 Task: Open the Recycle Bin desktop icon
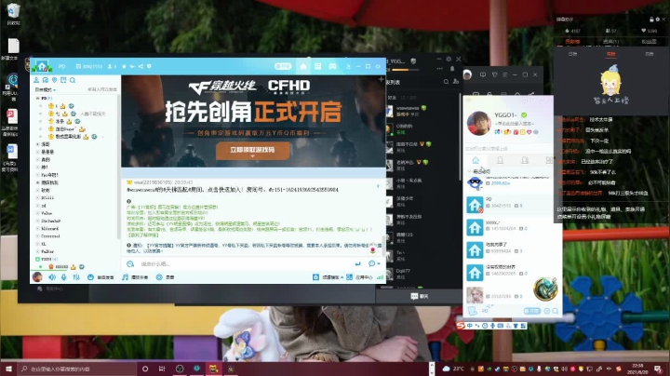[x=13, y=14]
